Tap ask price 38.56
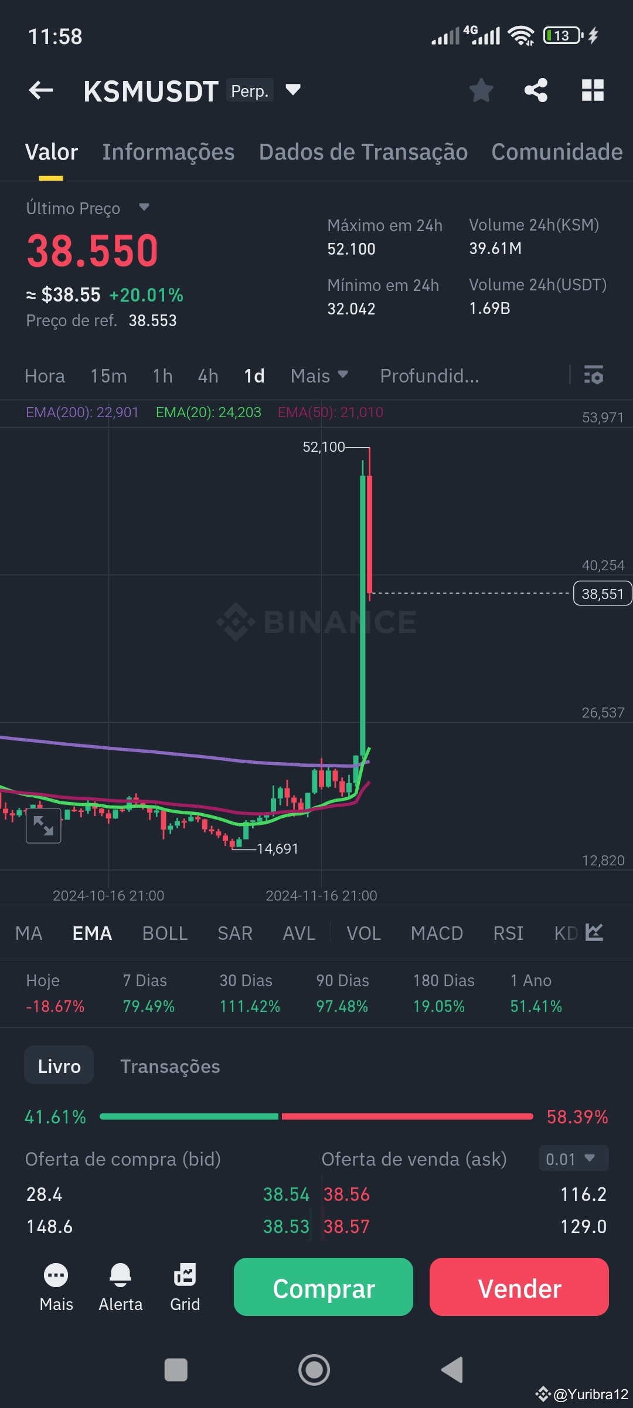633x1408 pixels. (347, 1194)
